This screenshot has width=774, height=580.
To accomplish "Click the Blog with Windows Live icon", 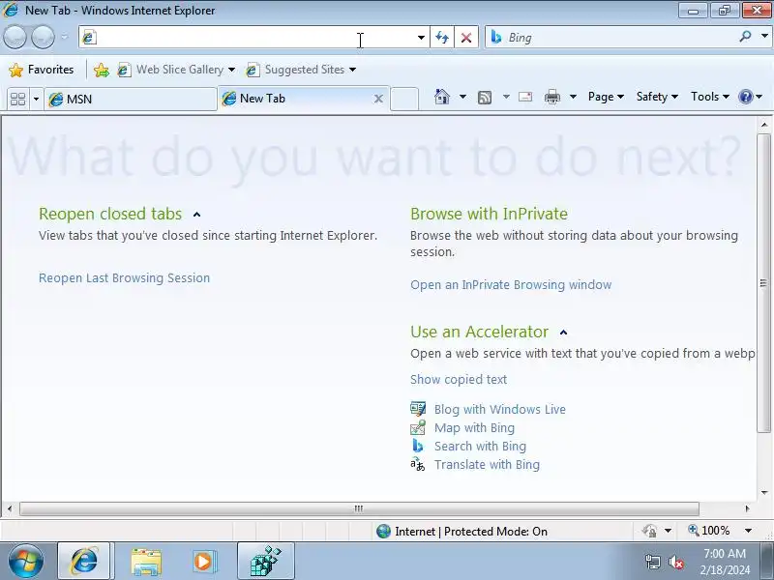I will pyautogui.click(x=418, y=409).
